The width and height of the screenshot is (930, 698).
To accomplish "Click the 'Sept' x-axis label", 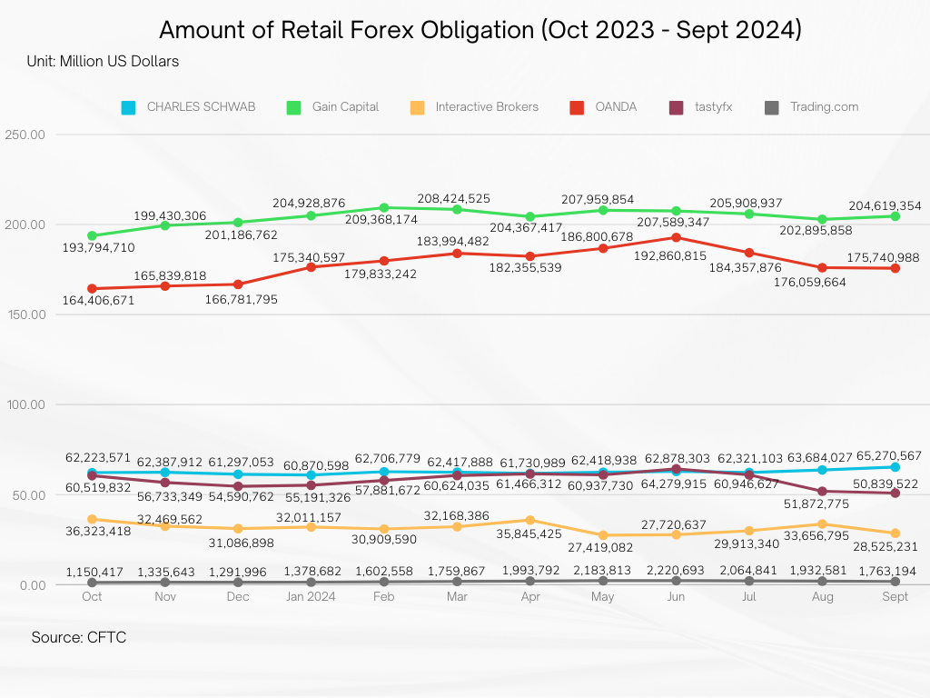I will coord(895,596).
